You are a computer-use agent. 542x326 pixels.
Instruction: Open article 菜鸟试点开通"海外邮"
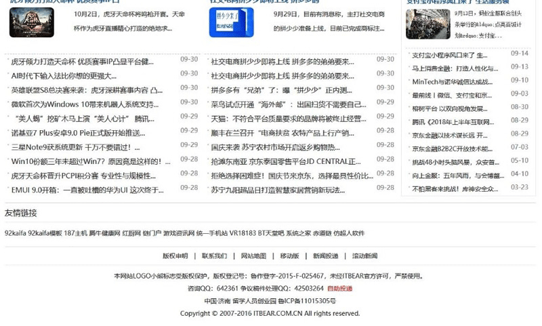tap(289, 104)
